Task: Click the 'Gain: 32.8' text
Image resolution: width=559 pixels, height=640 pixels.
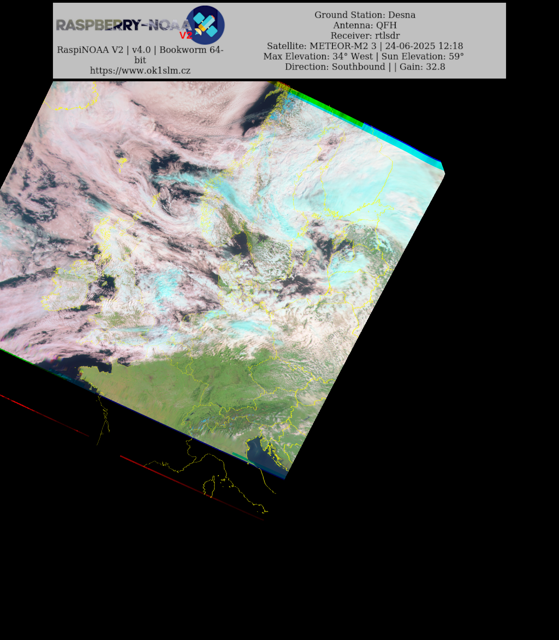Action: coord(422,67)
